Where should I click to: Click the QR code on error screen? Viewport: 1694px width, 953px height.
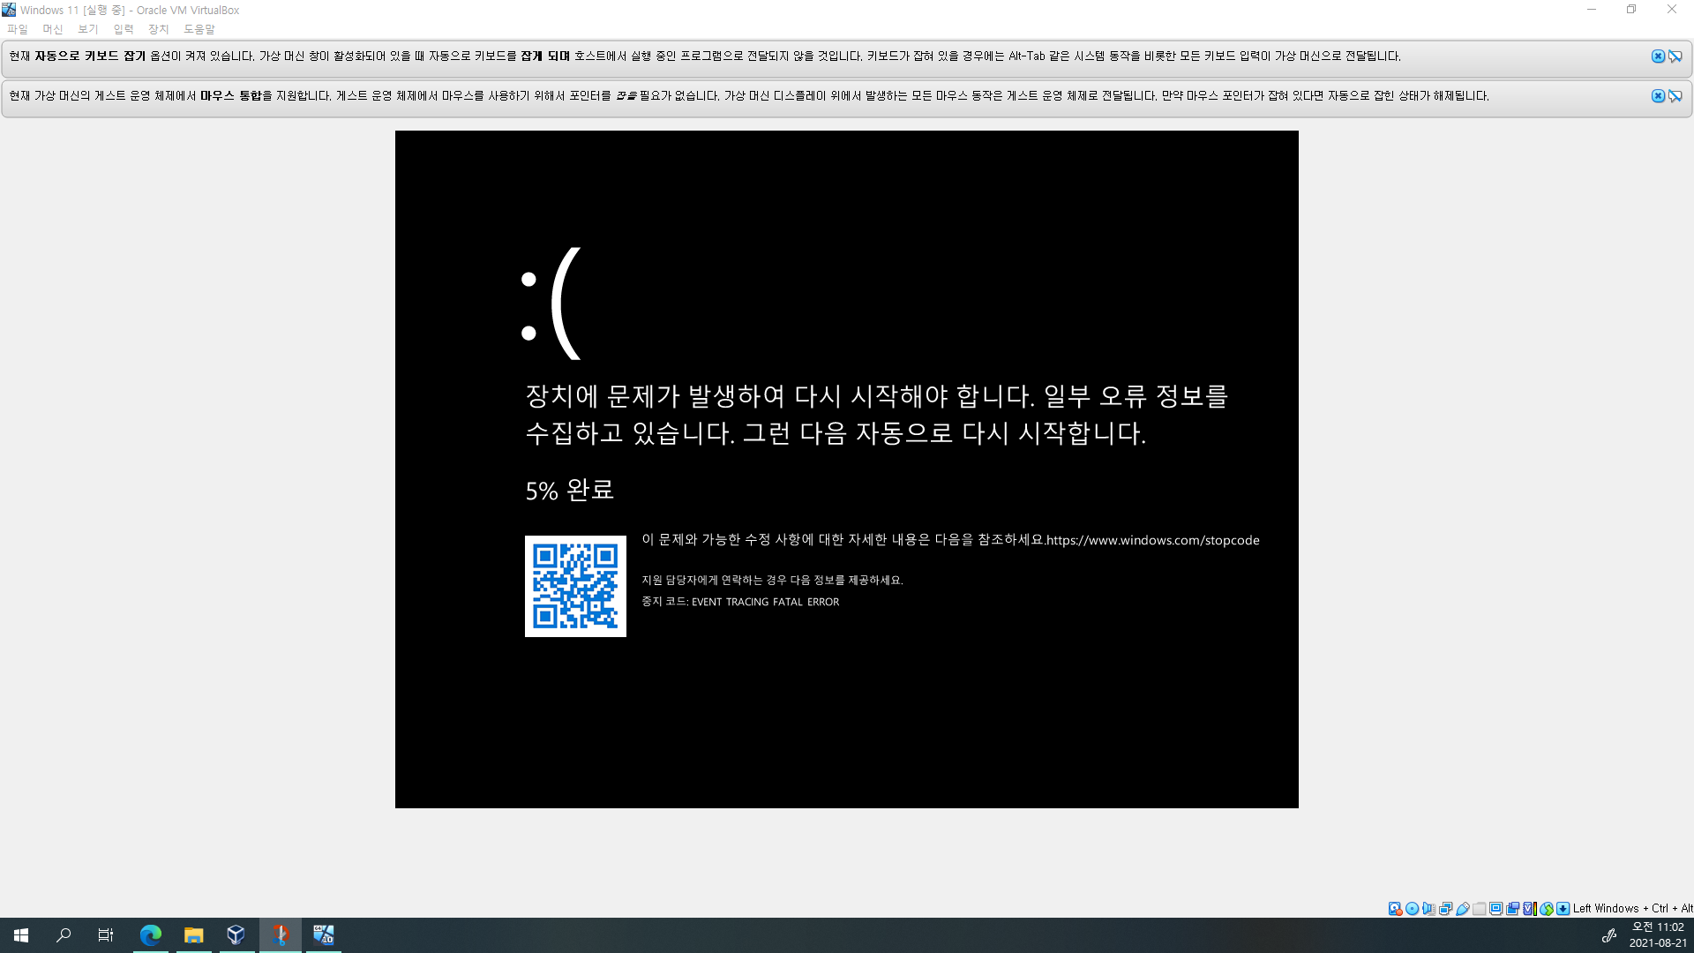[575, 586]
